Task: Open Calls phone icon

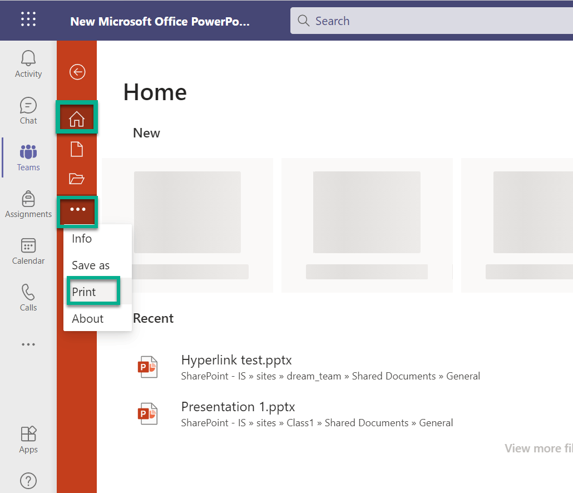Action: point(28,298)
